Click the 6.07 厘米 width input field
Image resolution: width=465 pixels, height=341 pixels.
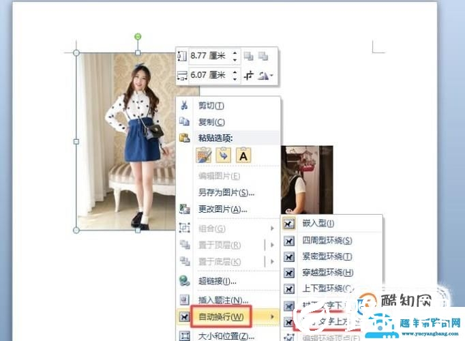208,75
